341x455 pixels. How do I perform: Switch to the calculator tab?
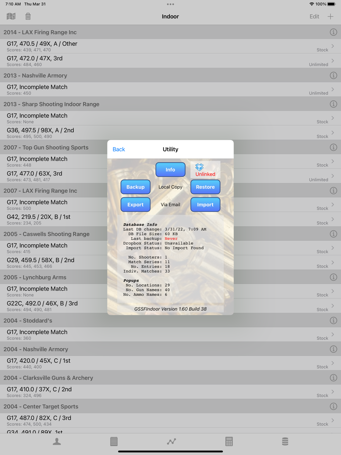[229, 442]
